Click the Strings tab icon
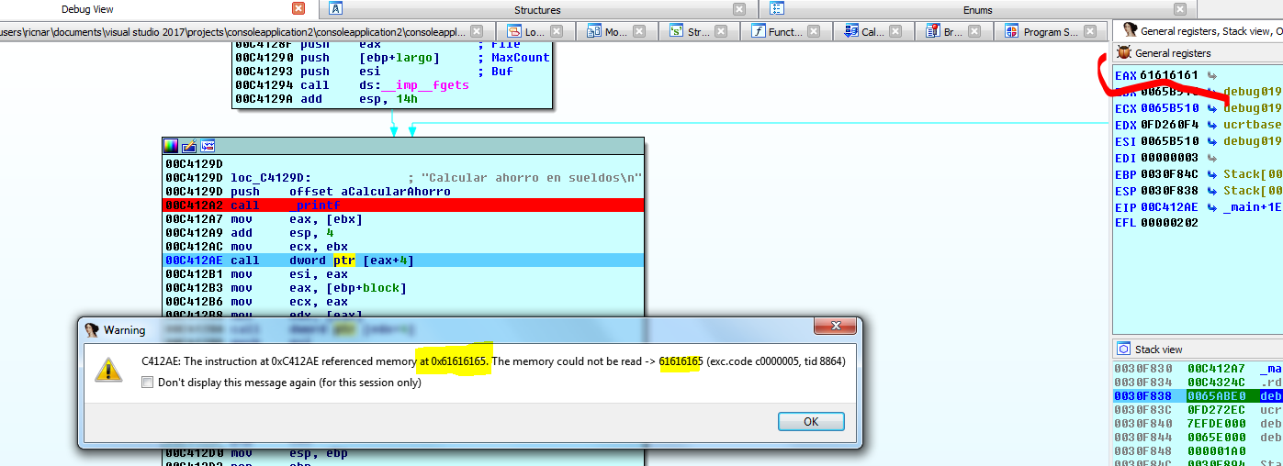 point(677,32)
